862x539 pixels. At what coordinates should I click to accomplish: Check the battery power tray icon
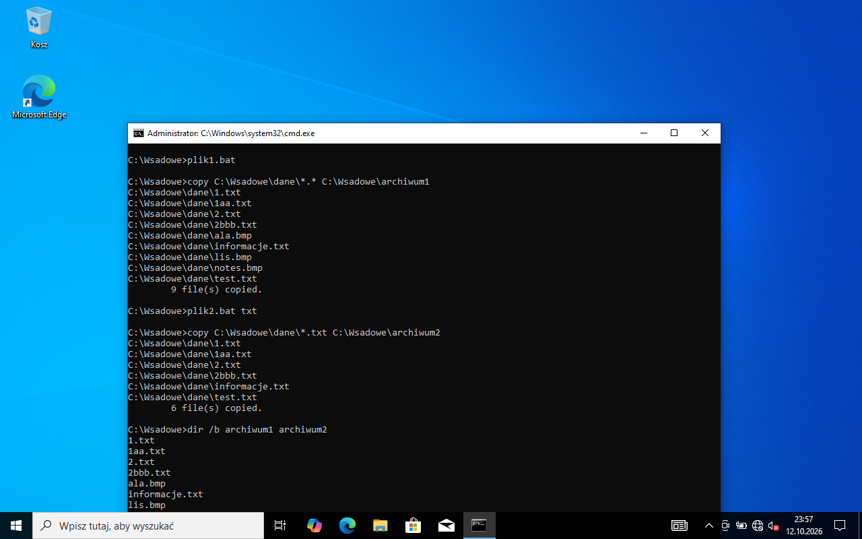click(741, 526)
